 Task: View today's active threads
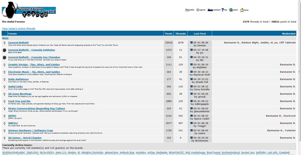pyautogui.click(x=19, y=28)
